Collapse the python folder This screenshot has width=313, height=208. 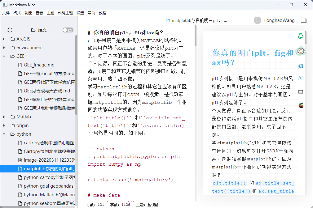click(4, 134)
